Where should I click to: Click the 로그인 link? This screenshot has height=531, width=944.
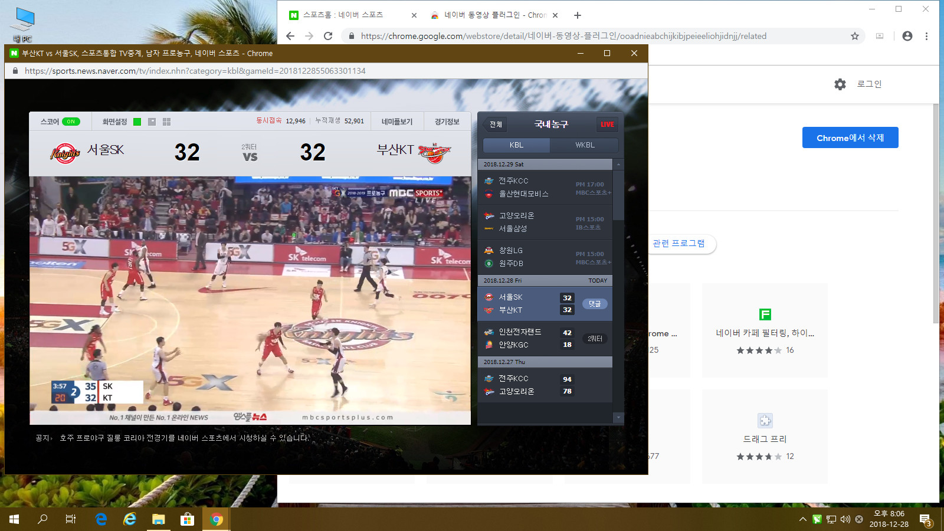pyautogui.click(x=869, y=84)
